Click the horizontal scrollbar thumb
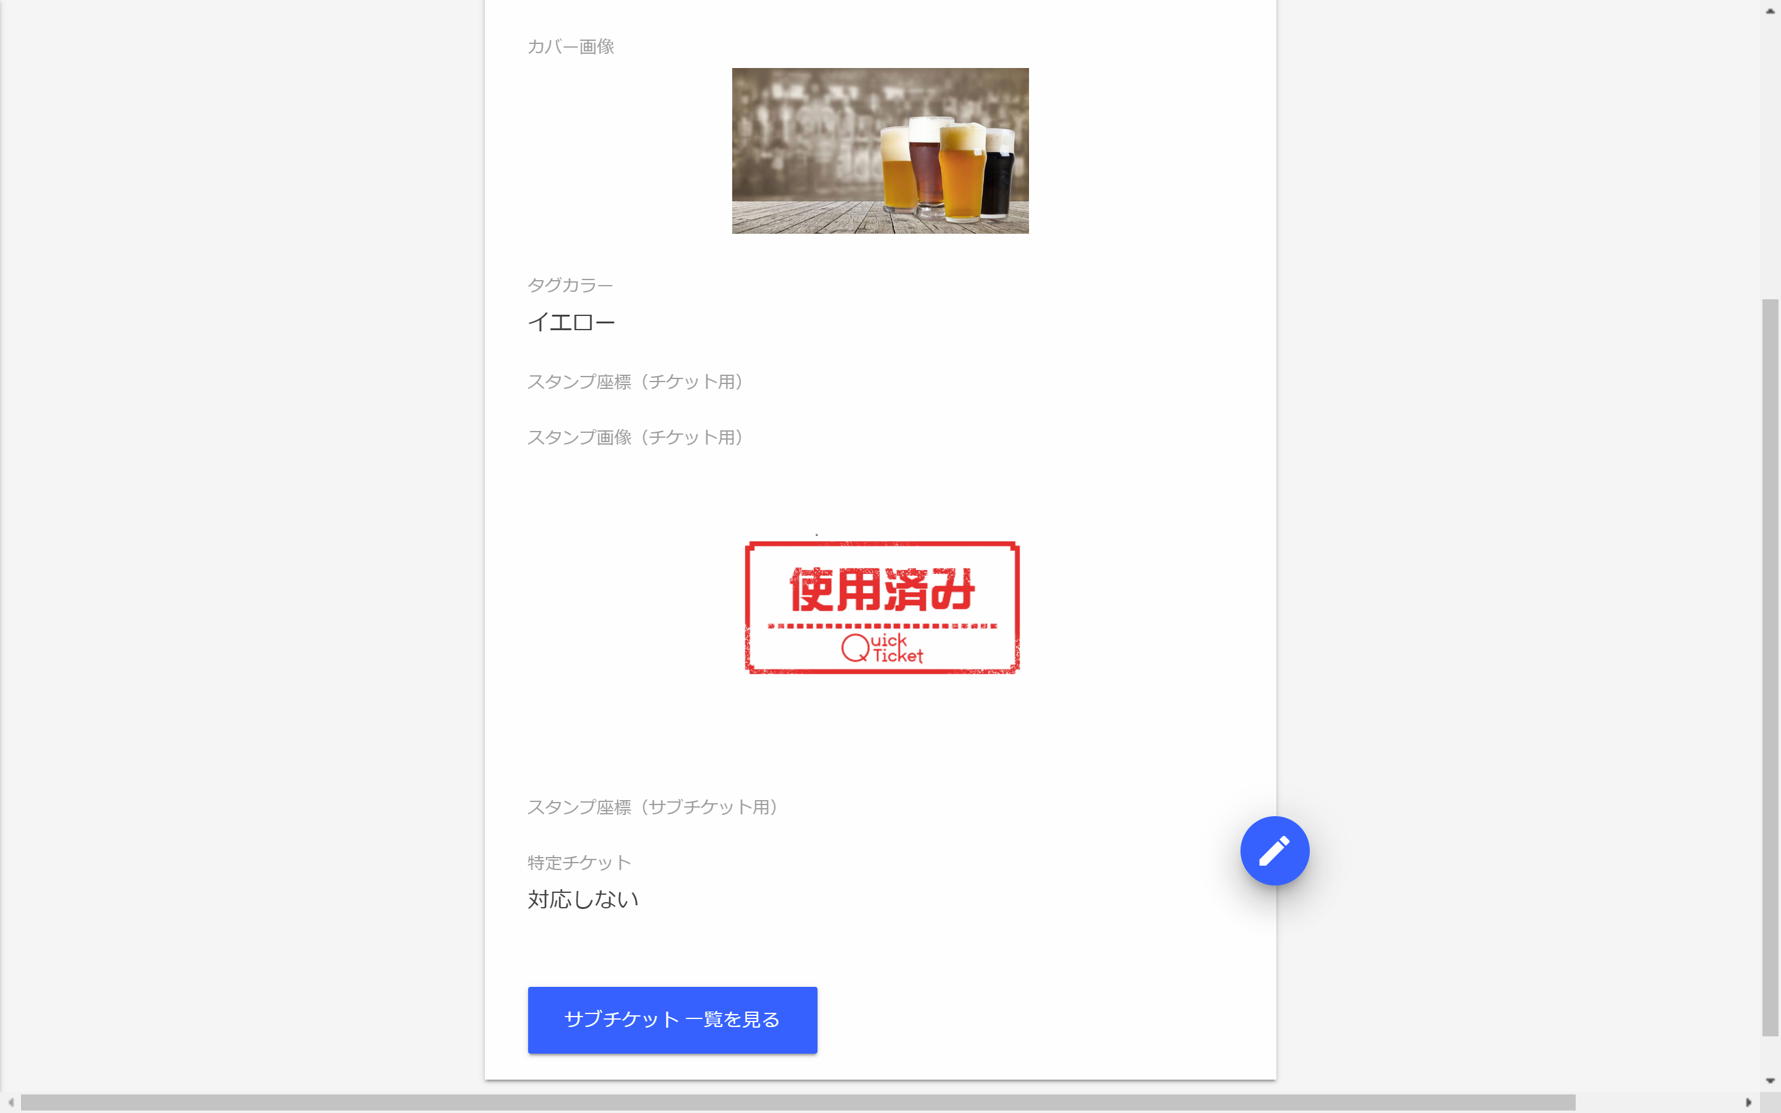1781x1113 pixels. click(x=798, y=1102)
